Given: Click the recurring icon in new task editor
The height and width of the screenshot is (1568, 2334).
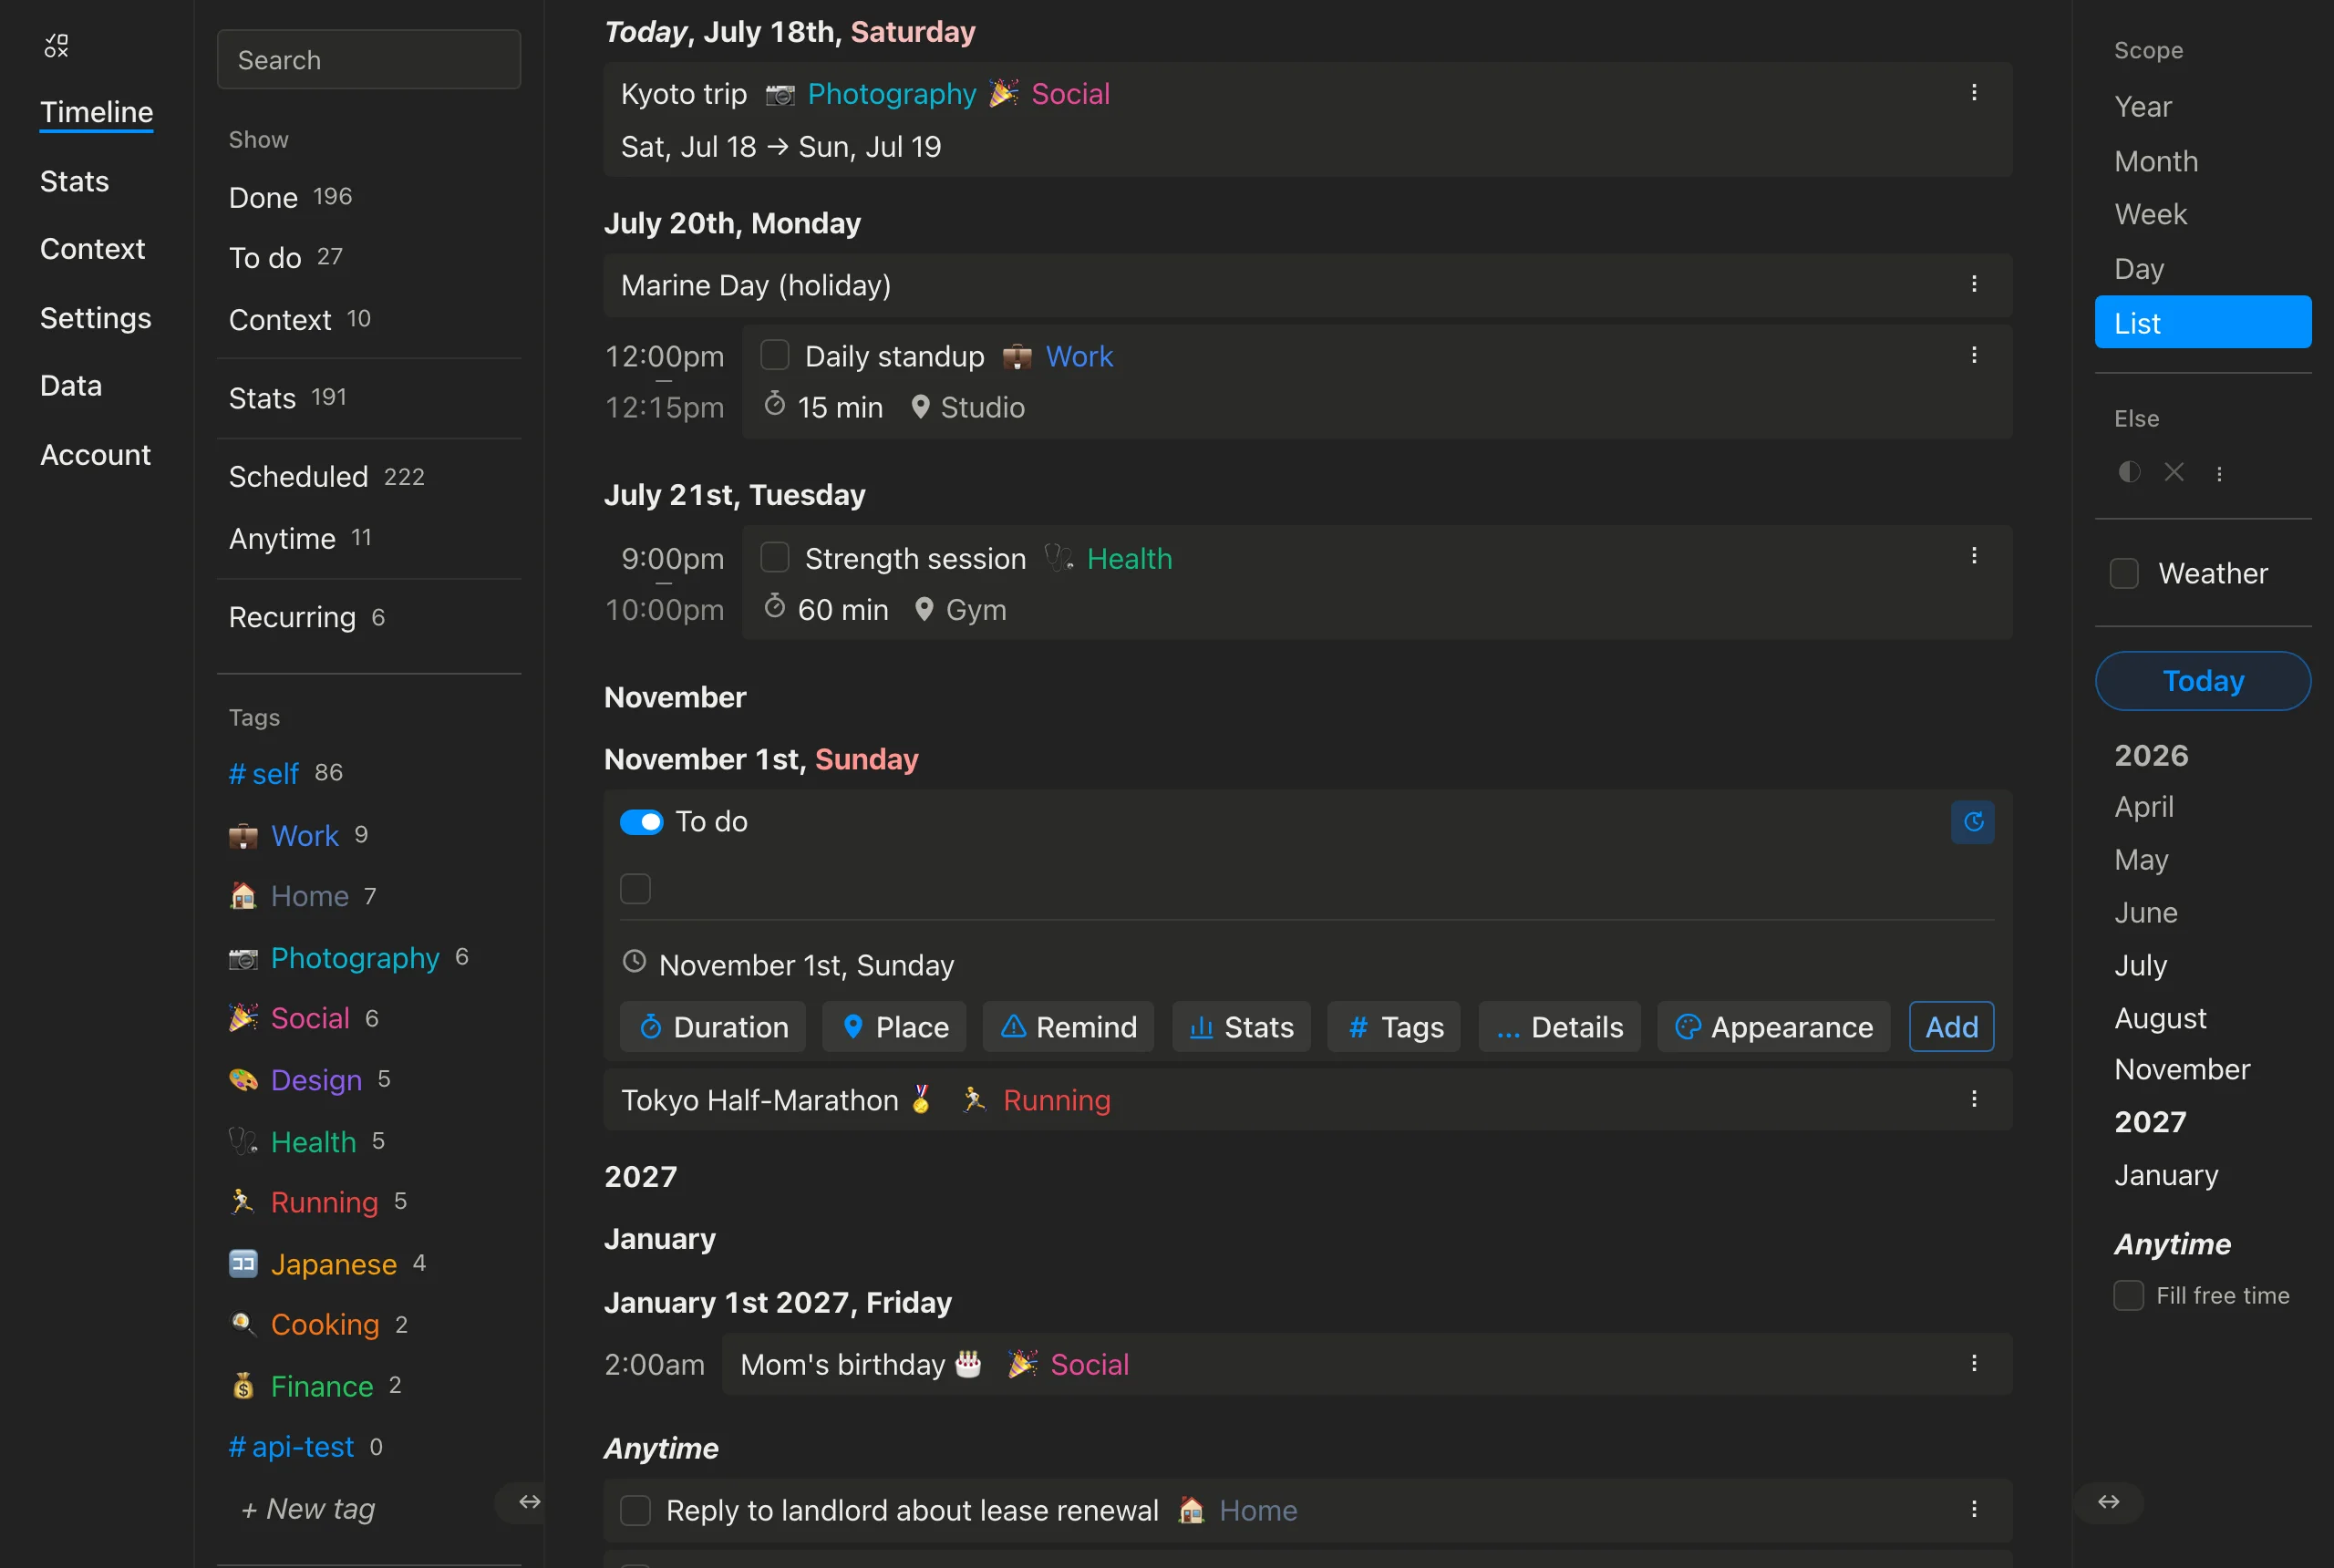Looking at the screenshot, I should click(1973, 822).
